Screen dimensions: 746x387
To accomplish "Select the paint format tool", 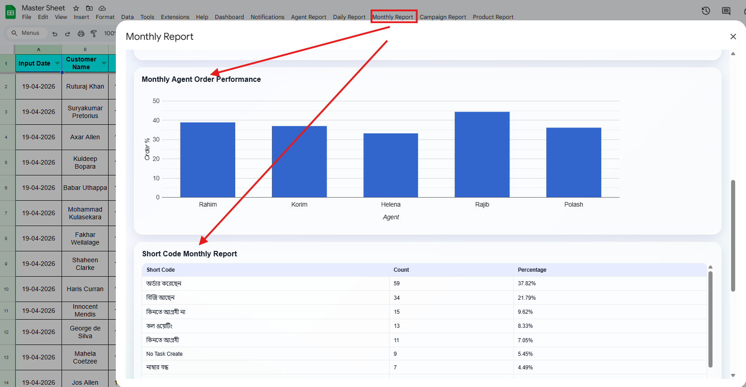I will pos(94,33).
